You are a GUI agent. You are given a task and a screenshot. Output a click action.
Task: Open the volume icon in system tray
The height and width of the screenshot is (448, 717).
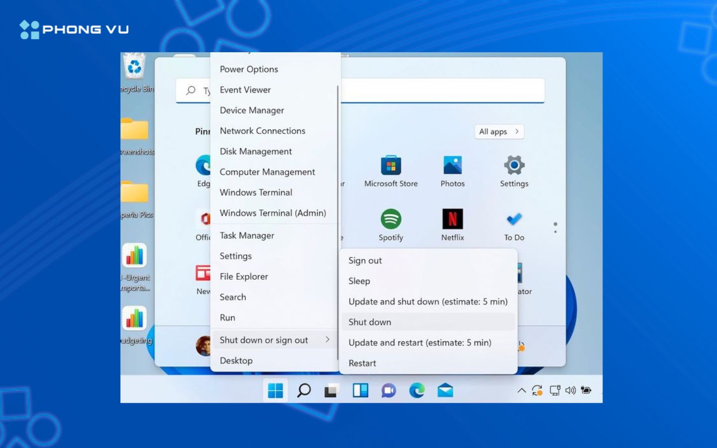[x=570, y=390]
